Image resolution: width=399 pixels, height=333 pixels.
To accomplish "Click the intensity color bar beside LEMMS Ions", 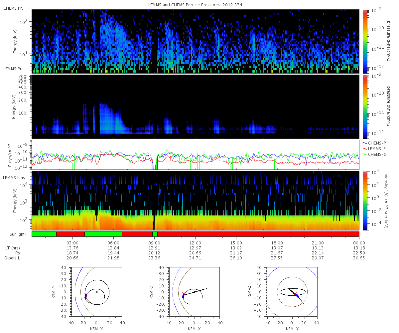I will [365, 201].
